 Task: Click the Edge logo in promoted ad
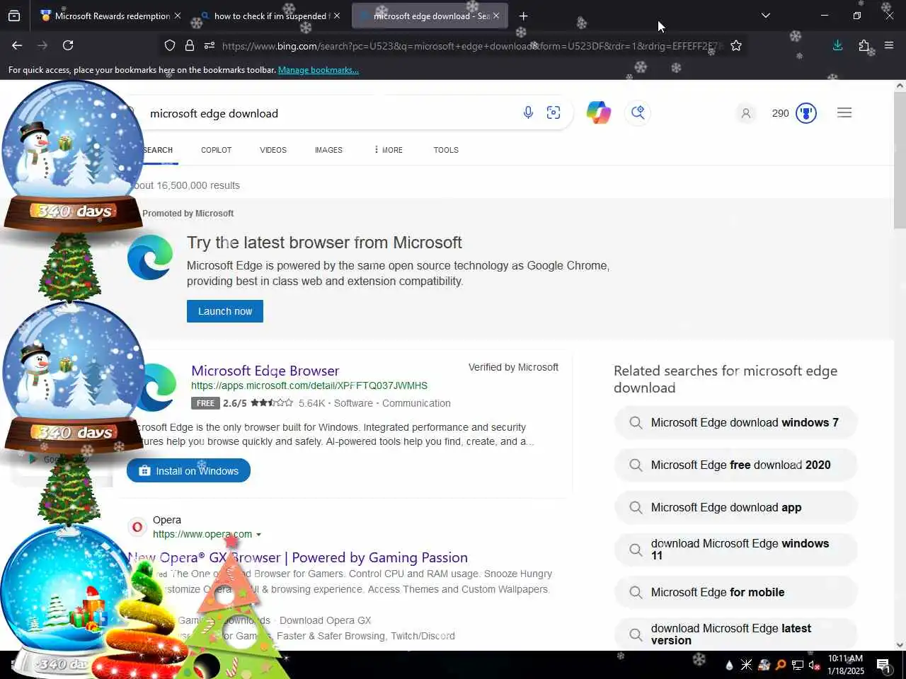tap(150, 257)
